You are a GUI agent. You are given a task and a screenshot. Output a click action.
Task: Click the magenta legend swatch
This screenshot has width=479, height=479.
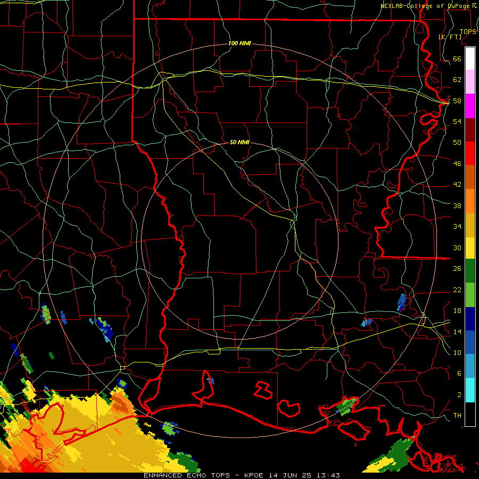click(470, 106)
